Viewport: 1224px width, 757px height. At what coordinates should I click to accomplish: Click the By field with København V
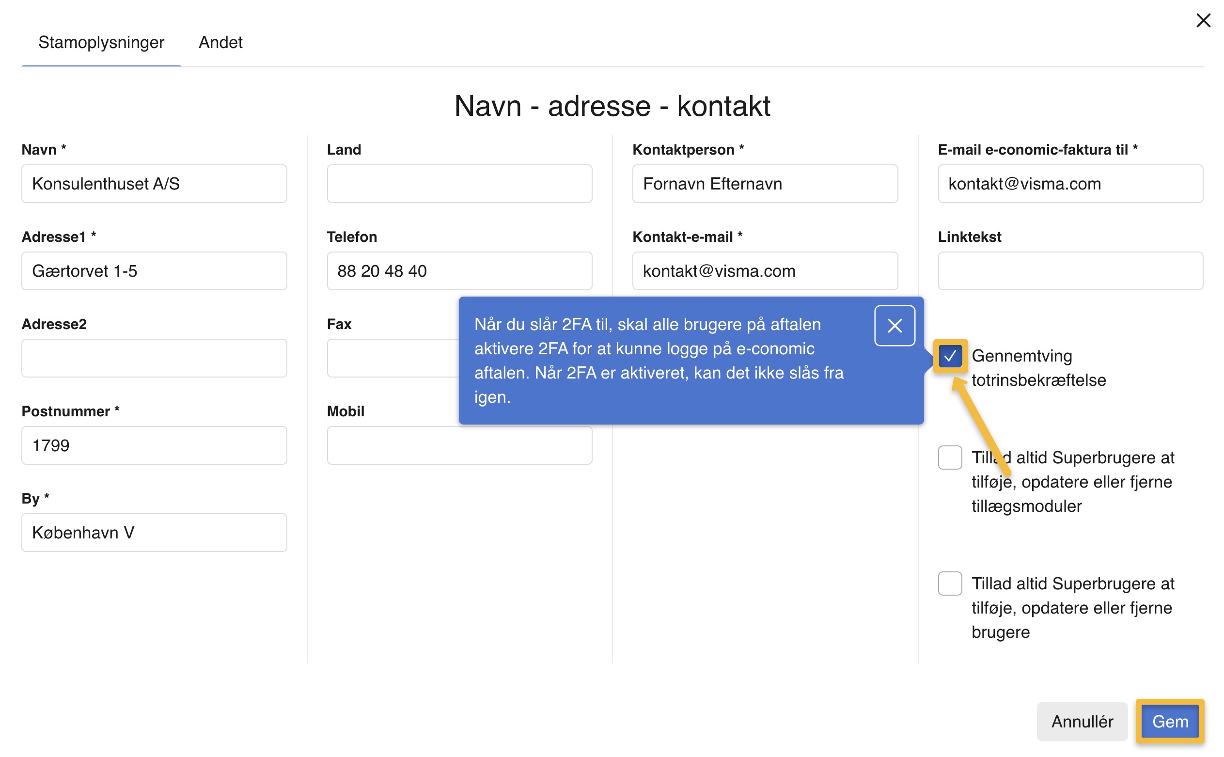(x=154, y=532)
